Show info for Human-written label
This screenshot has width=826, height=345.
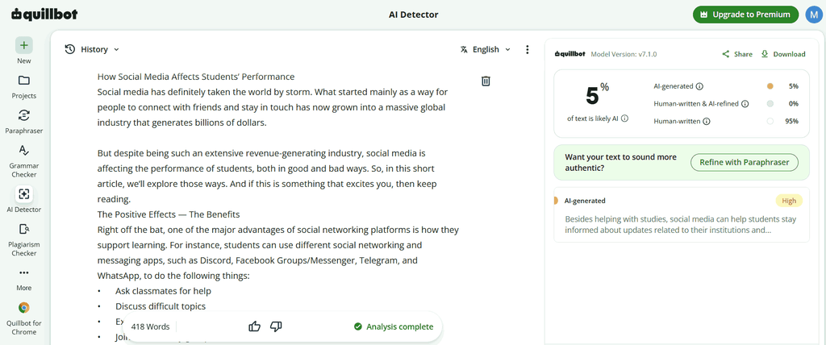pos(707,121)
